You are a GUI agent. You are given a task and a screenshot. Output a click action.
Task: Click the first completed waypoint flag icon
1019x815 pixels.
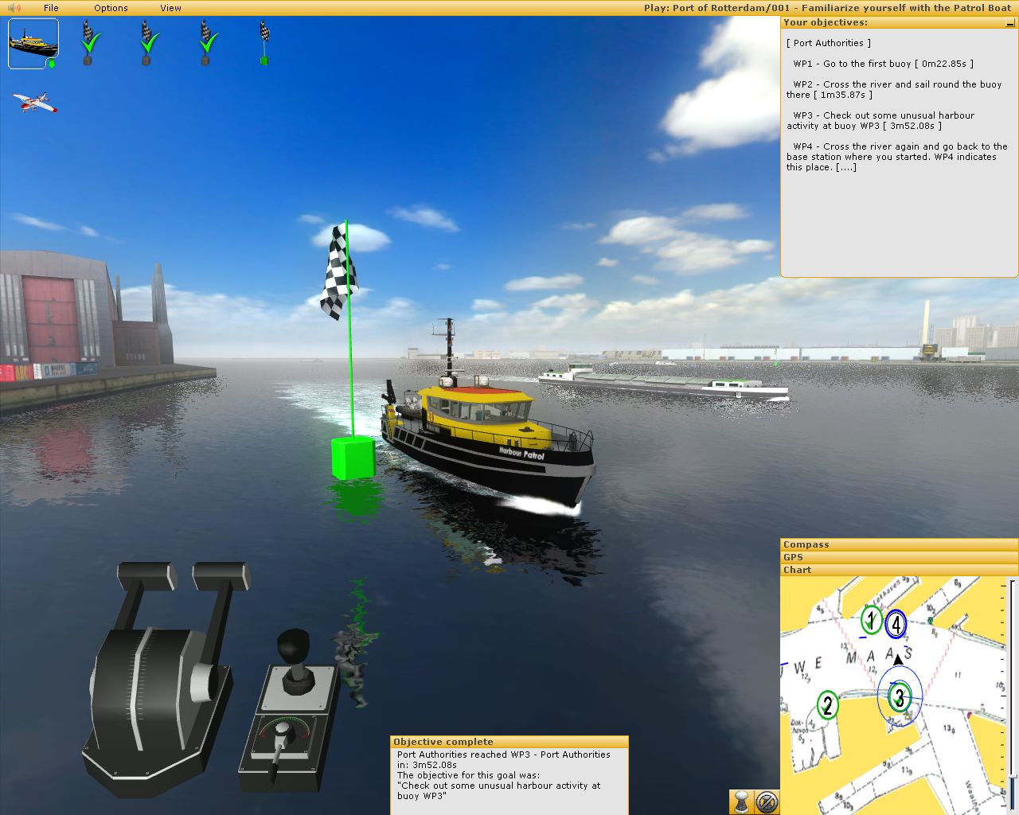coord(89,43)
